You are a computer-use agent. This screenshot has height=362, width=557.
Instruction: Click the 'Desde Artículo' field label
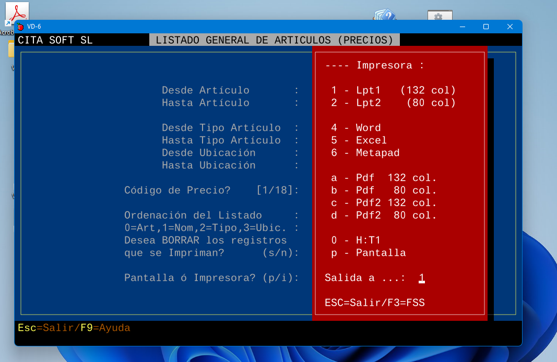click(205, 90)
